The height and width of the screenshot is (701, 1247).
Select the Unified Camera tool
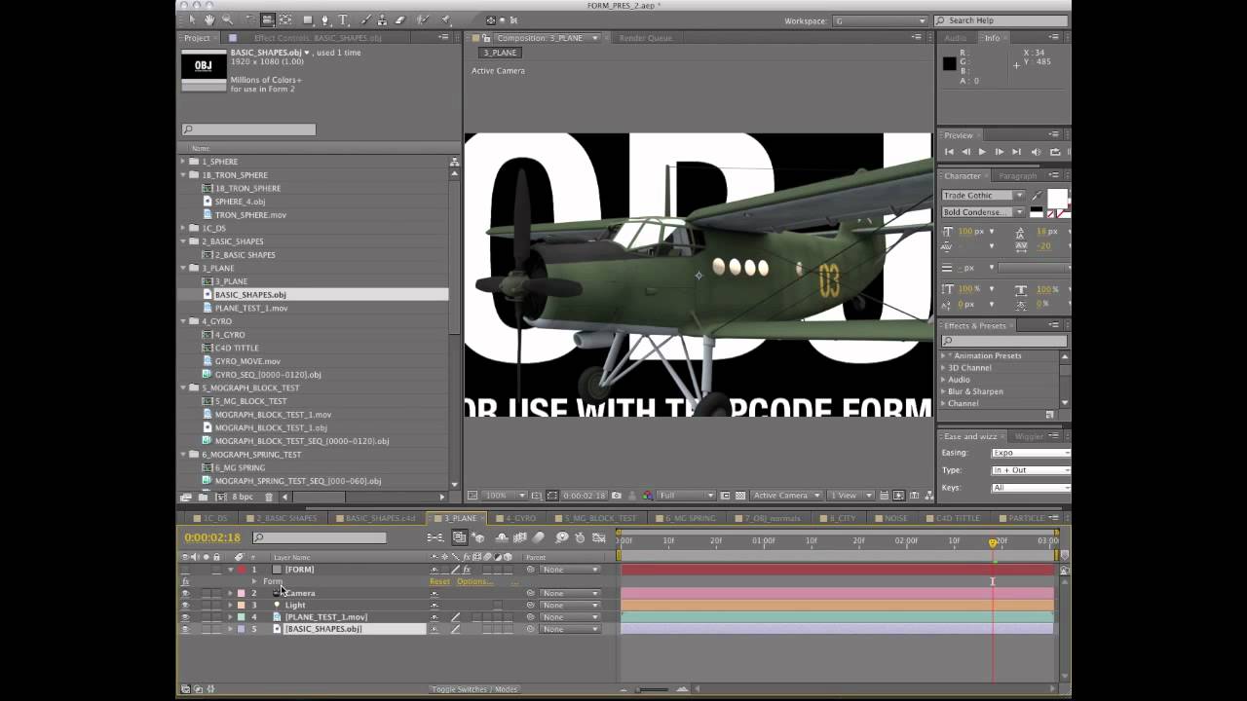(268, 19)
